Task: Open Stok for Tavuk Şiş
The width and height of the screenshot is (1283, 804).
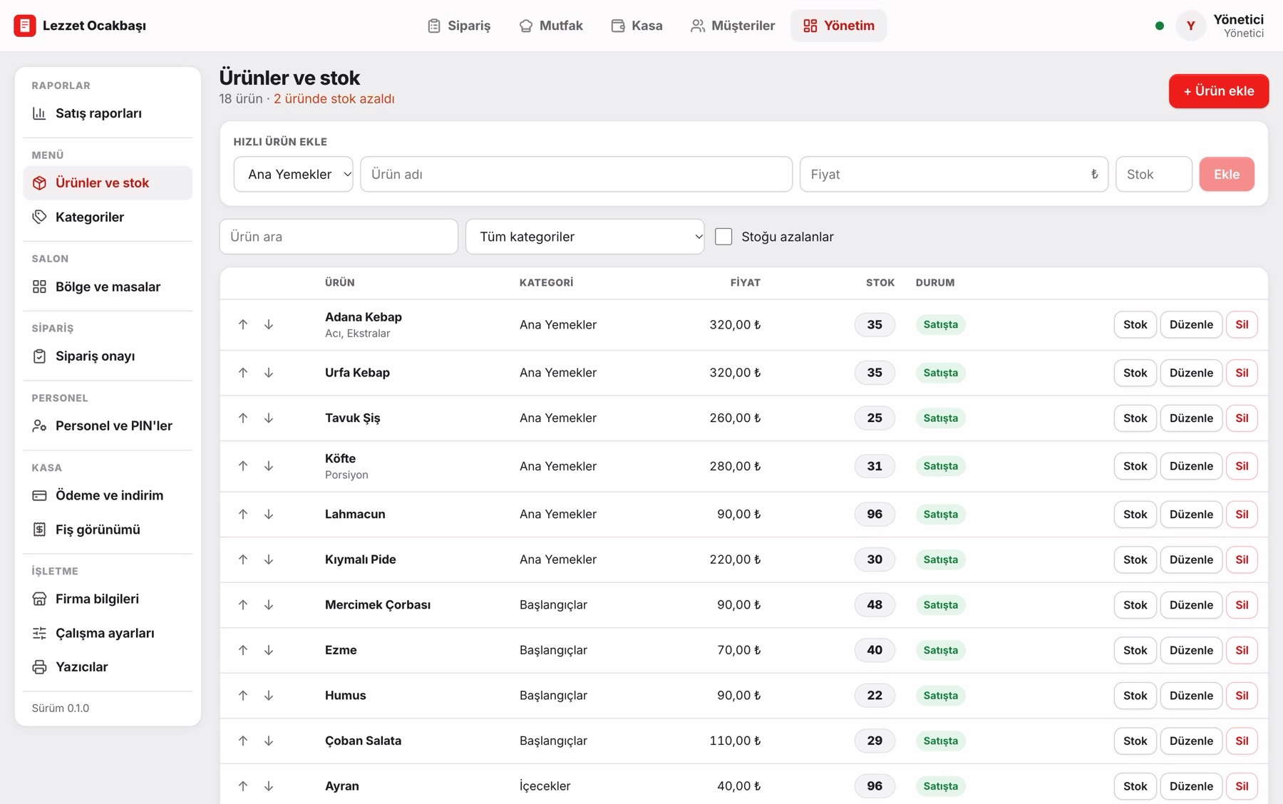Action: tap(1135, 418)
